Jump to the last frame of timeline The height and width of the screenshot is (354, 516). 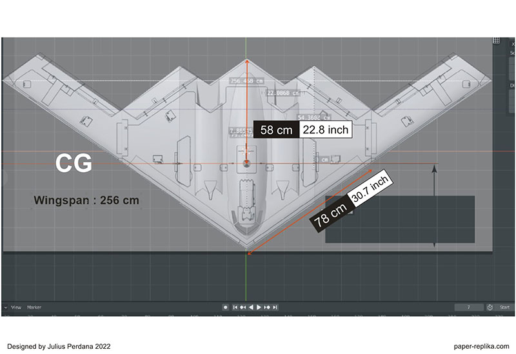click(275, 308)
